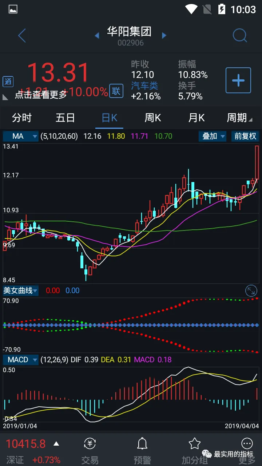Switch to 分时 tab
The width and height of the screenshot is (262, 466).
[22, 118]
